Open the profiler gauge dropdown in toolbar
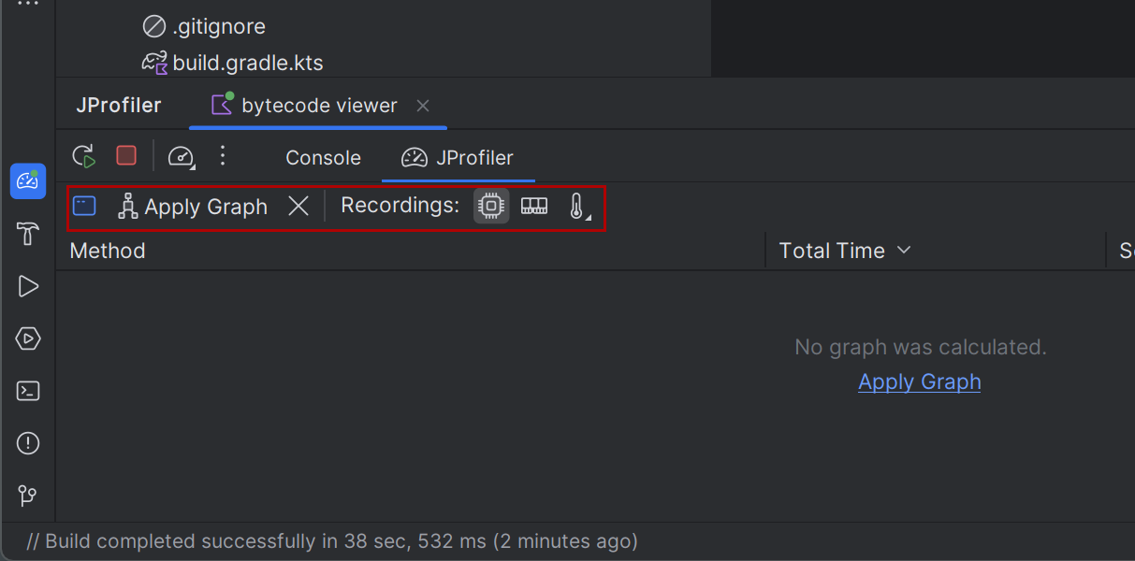Viewport: 1135px width, 561px height. (x=181, y=156)
